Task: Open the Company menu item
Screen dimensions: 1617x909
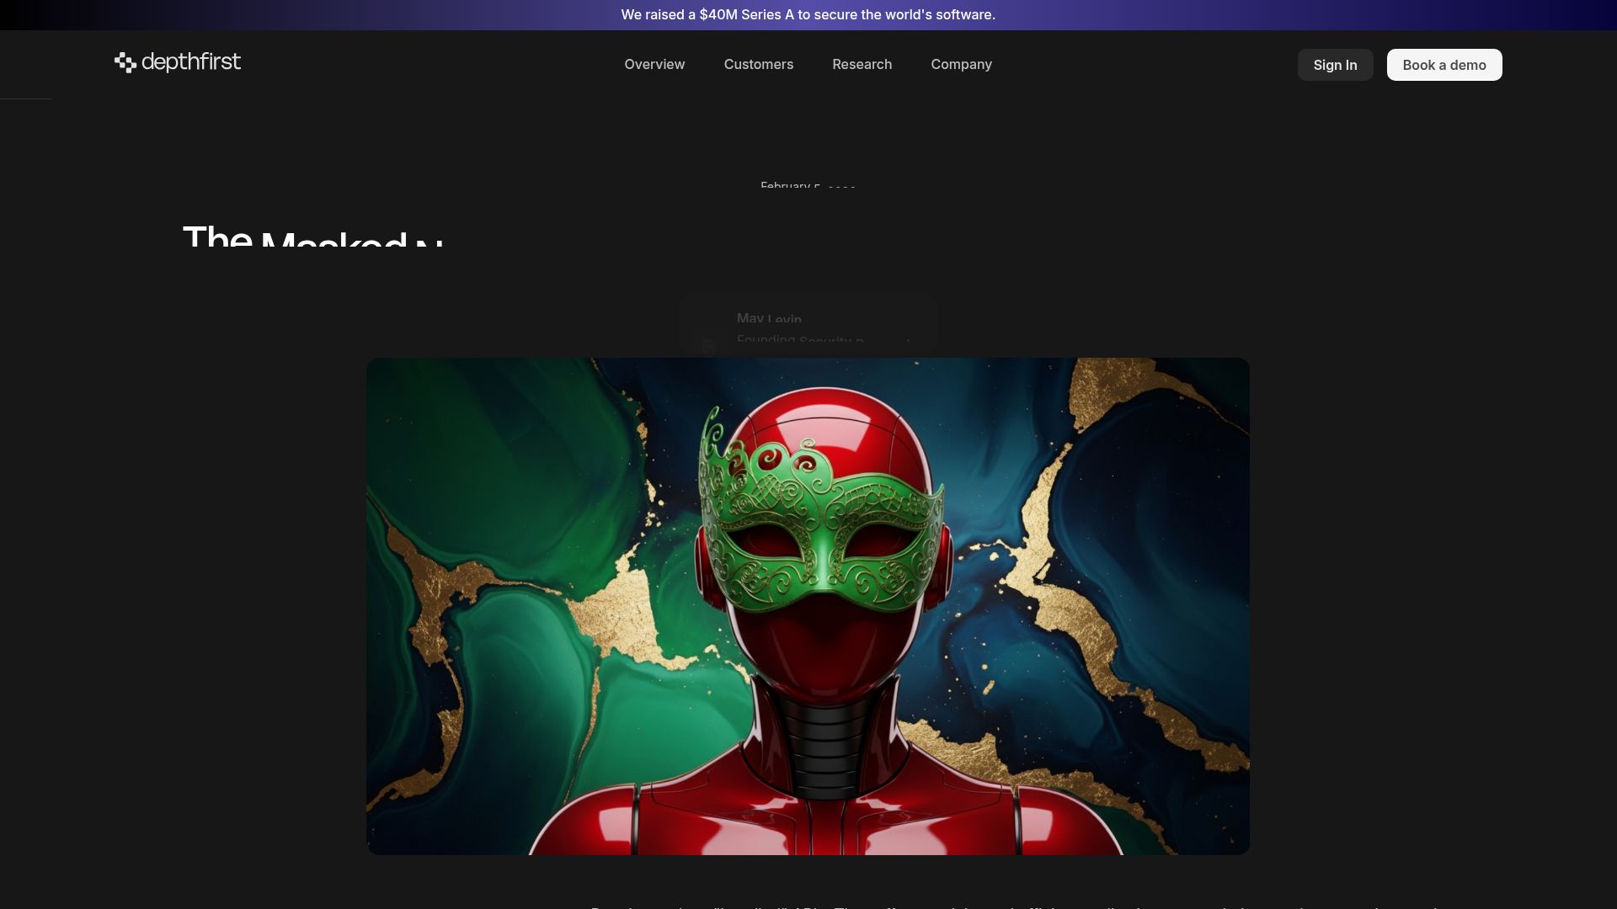Action: click(x=961, y=65)
